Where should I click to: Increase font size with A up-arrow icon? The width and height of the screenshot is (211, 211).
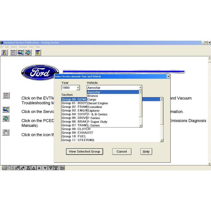pos(17,168)
